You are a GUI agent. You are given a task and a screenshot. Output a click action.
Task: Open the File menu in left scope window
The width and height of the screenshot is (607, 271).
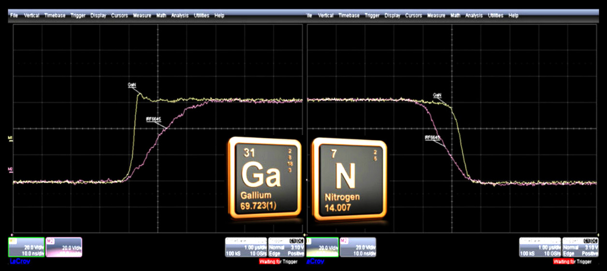click(x=14, y=15)
